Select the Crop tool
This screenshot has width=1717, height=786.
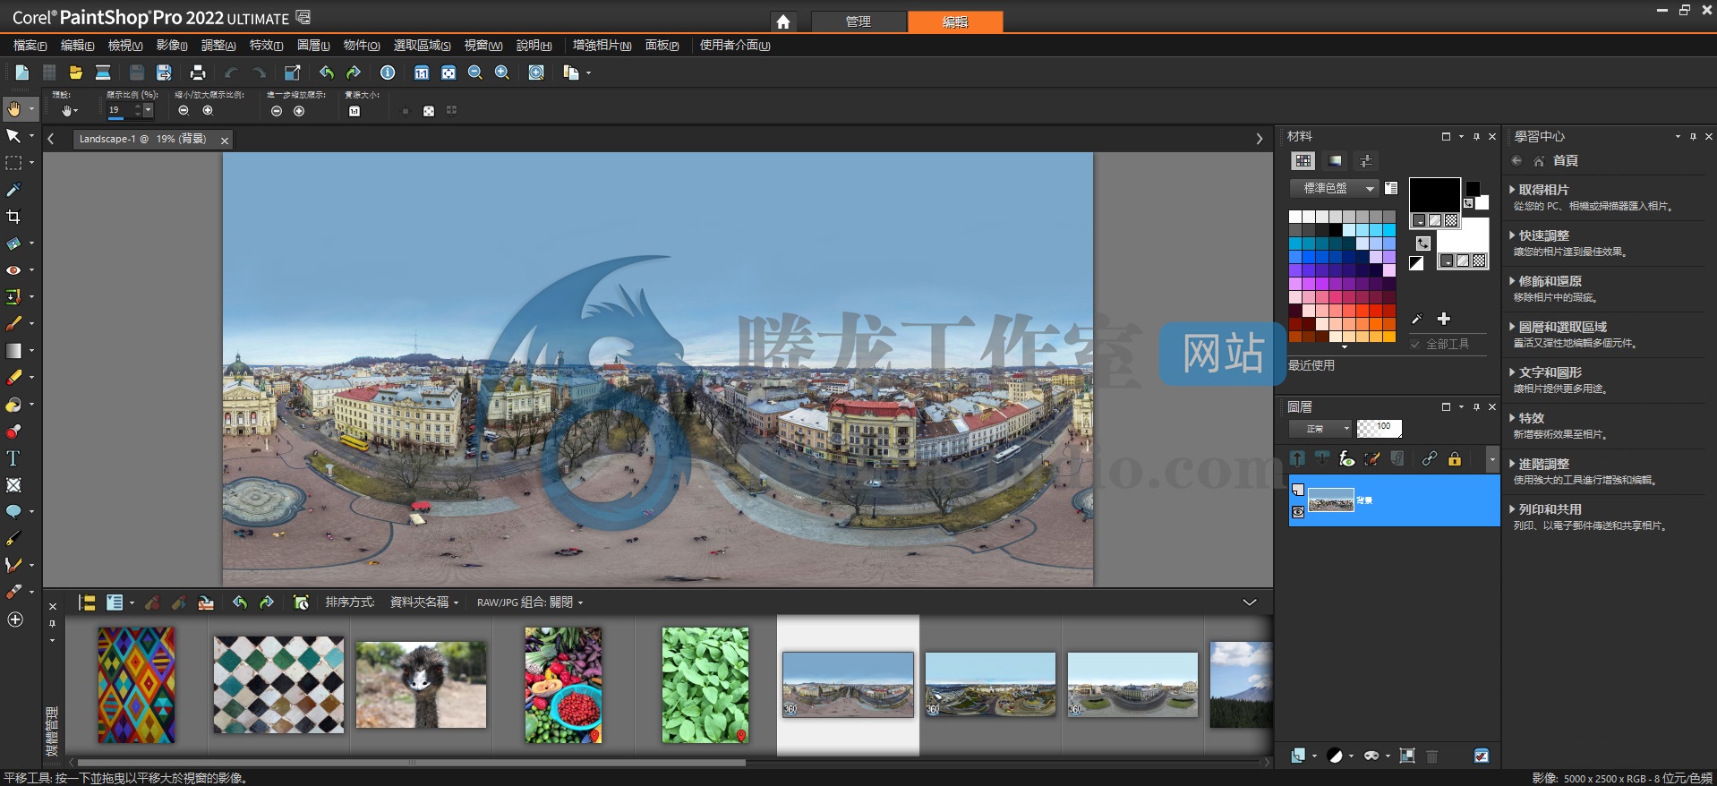(x=13, y=217)
